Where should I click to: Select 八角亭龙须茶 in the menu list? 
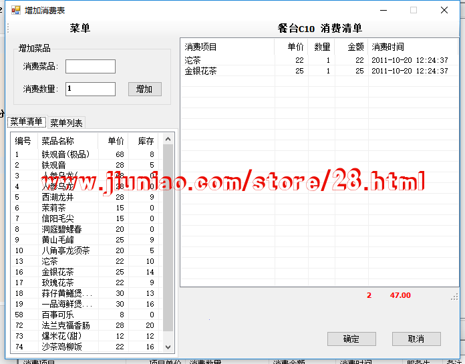pos(87,250)
